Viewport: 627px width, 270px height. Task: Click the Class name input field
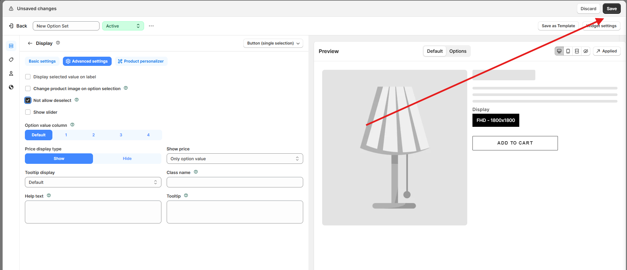[x=234, y=182]
